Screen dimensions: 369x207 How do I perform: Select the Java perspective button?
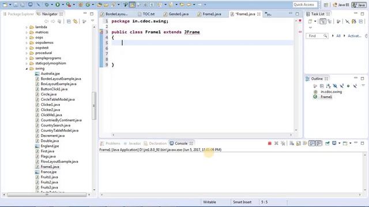coord(359,5)
